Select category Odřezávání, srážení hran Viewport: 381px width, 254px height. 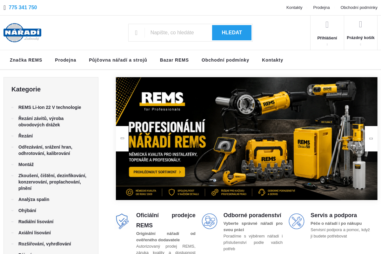(x=45, y=150)
